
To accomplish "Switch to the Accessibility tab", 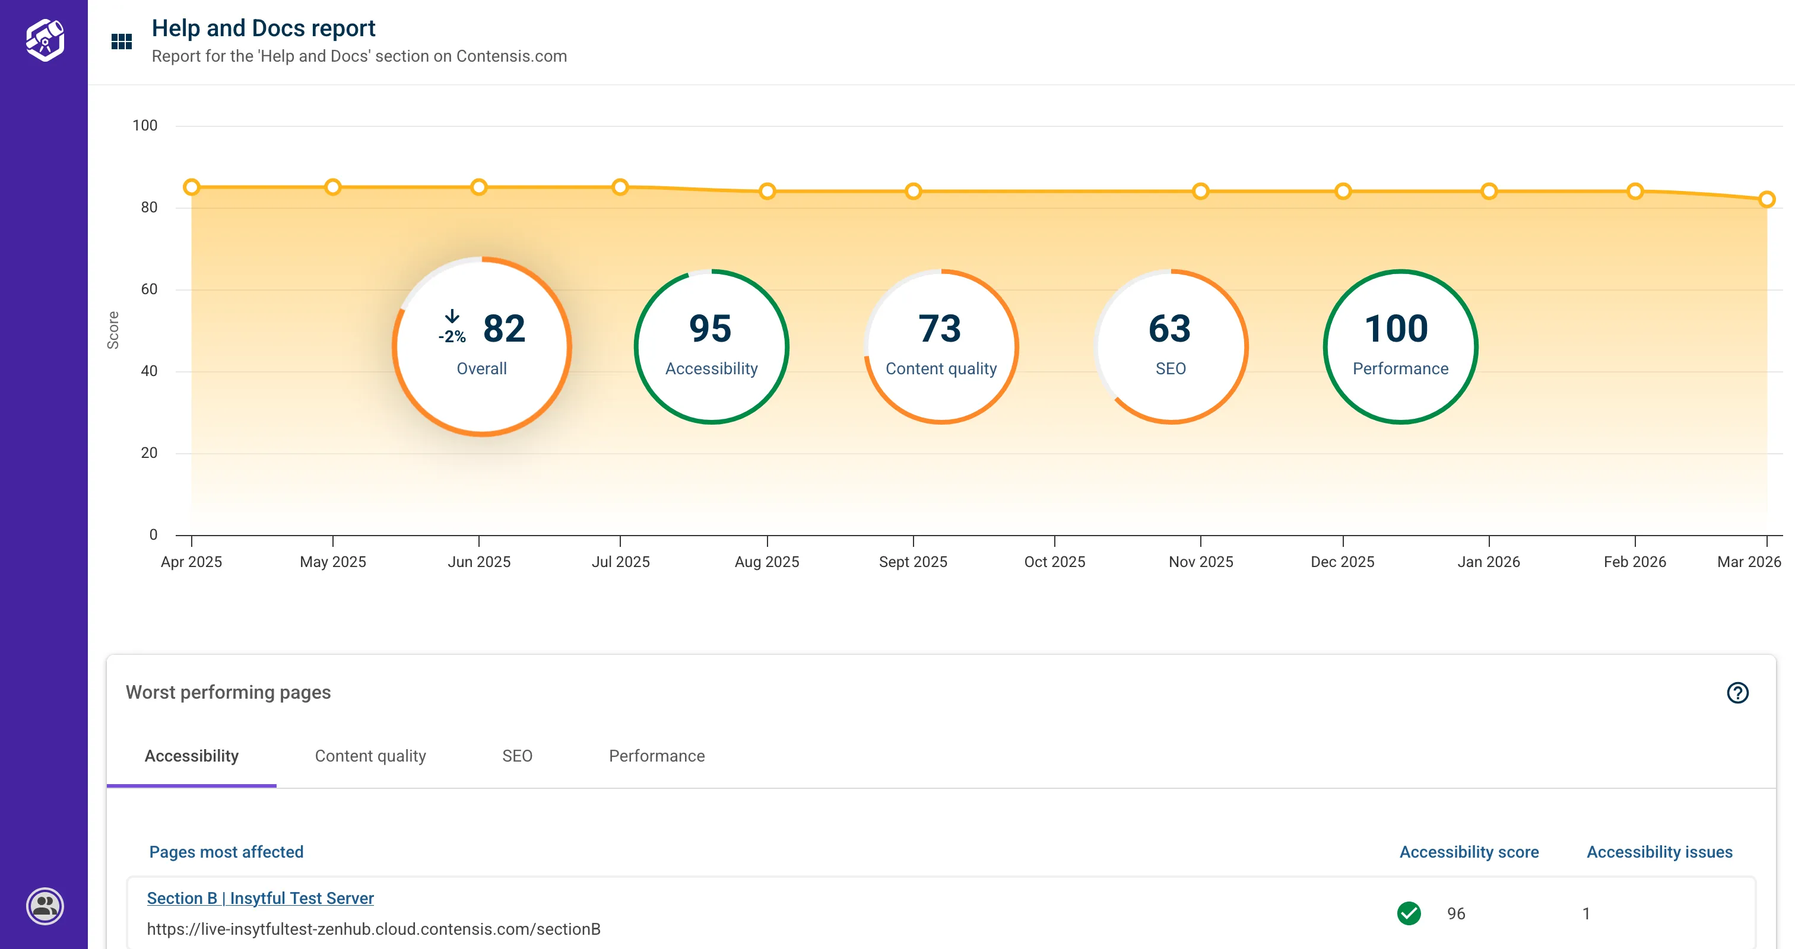I will click(192, 756).
